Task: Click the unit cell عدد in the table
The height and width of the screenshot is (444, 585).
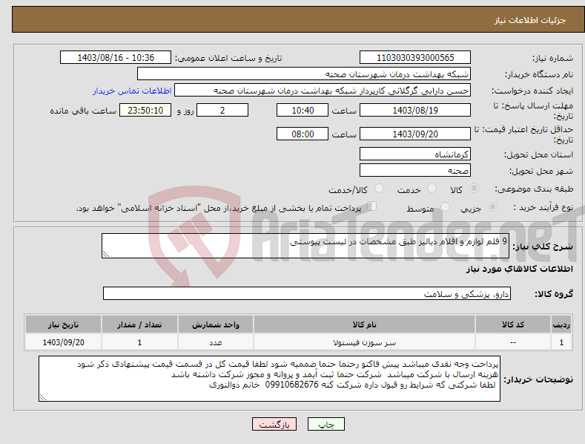Action: [x=216, y=342]
